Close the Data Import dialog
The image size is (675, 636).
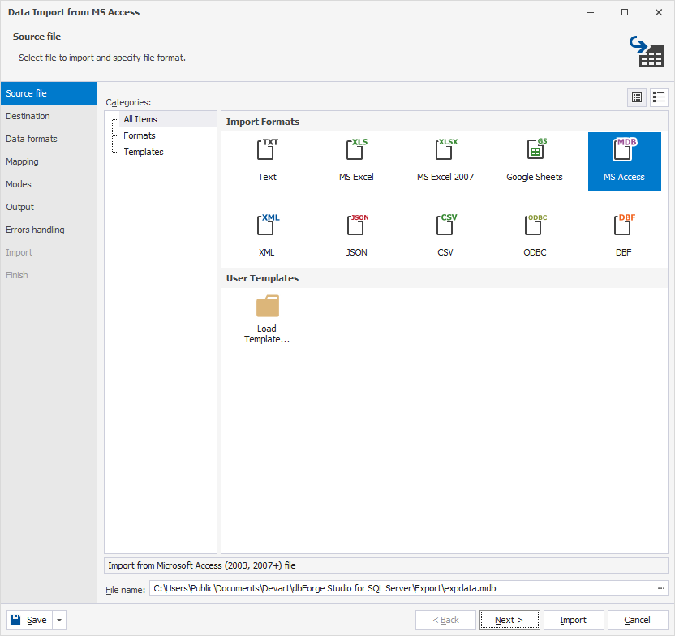tap(659, 12)
